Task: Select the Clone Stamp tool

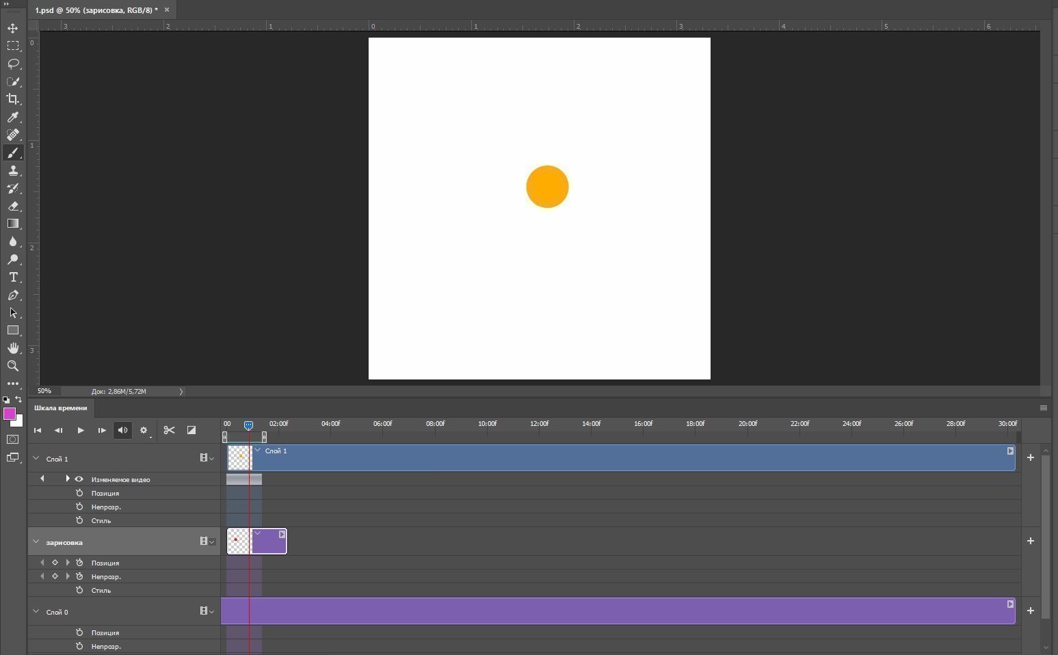Action: [13, 170]
